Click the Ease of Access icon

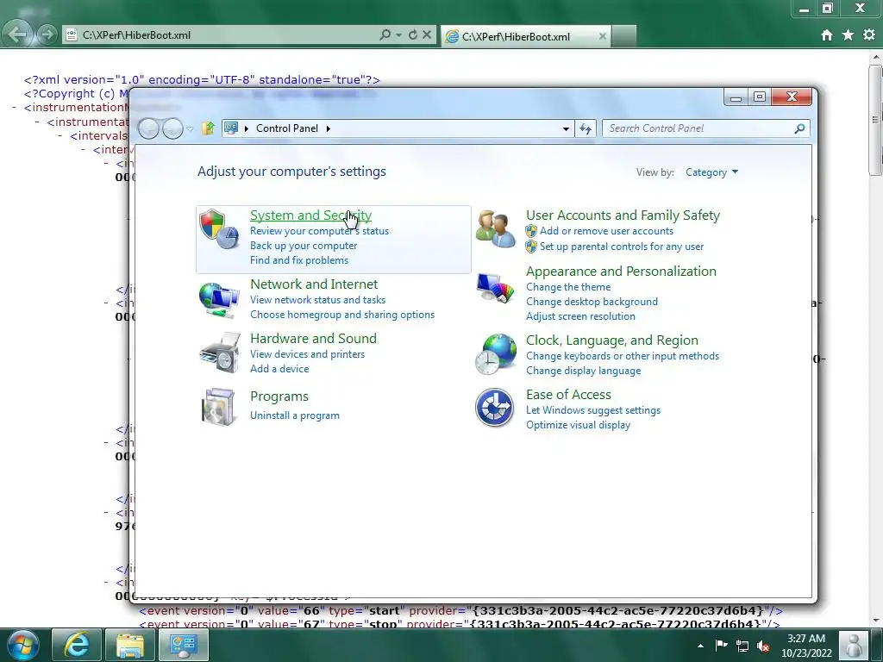(x=494, y=408)
